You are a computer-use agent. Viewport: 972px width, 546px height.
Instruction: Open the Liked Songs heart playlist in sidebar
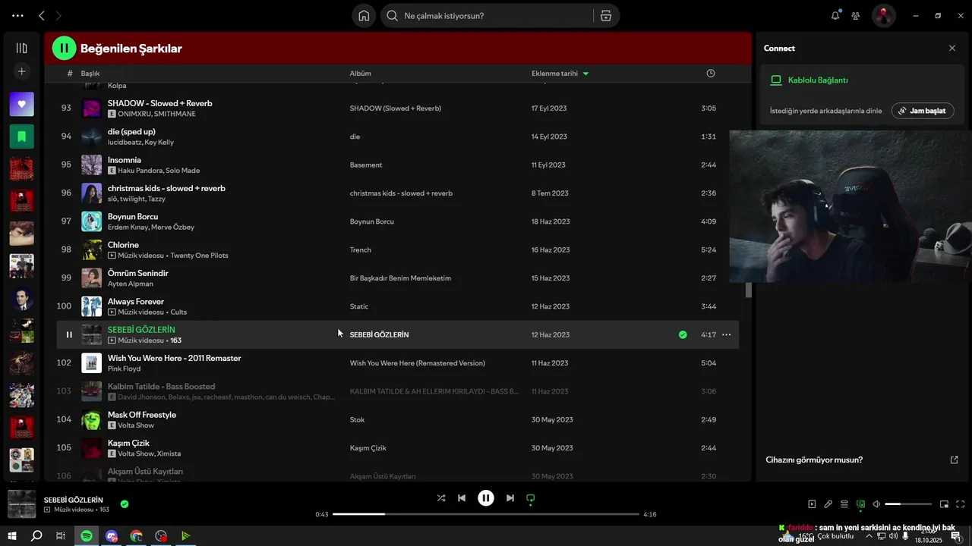(21, 104)
